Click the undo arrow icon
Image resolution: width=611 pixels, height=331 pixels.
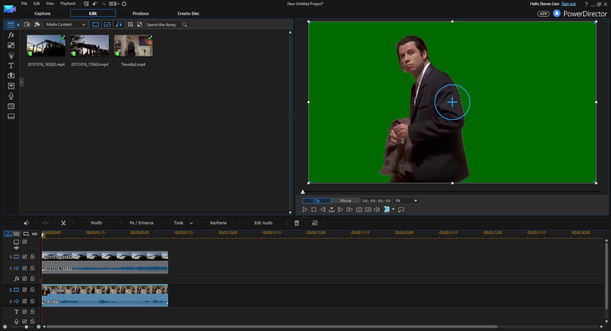tap(95, 4)
